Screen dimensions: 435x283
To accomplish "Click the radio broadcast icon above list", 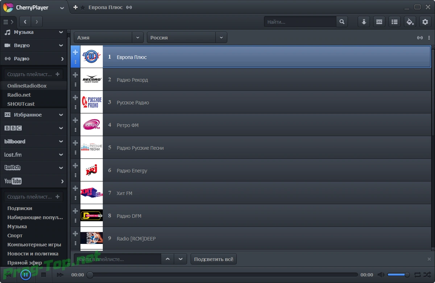I will (420, 38).
